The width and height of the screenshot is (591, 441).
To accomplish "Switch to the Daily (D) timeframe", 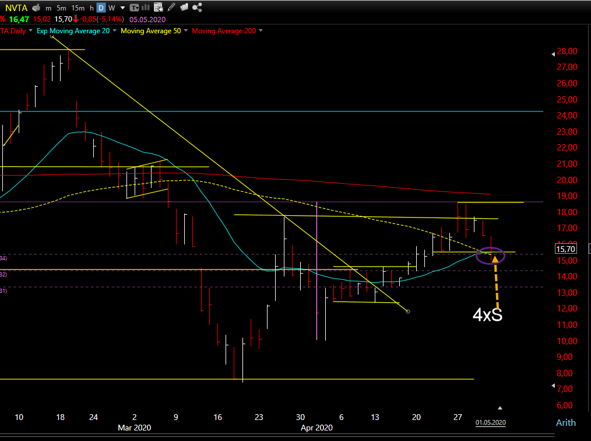I will (101, 8).
